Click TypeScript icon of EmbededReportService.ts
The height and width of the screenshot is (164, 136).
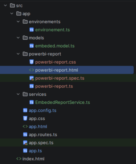31,102
